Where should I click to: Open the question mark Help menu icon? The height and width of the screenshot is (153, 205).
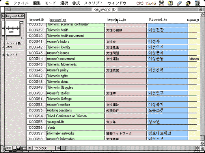click(x=170, y=3)
